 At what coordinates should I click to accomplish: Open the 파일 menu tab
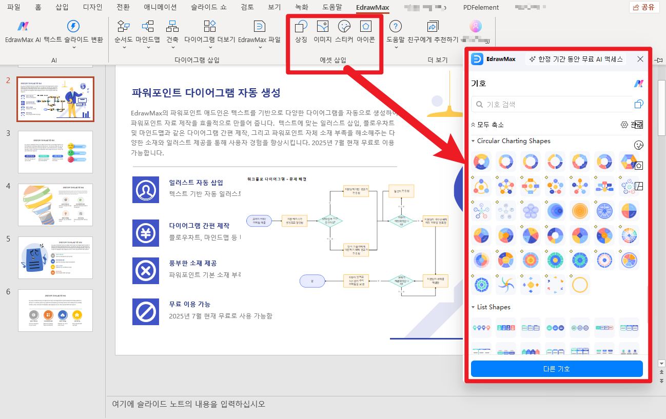[14, 7]
